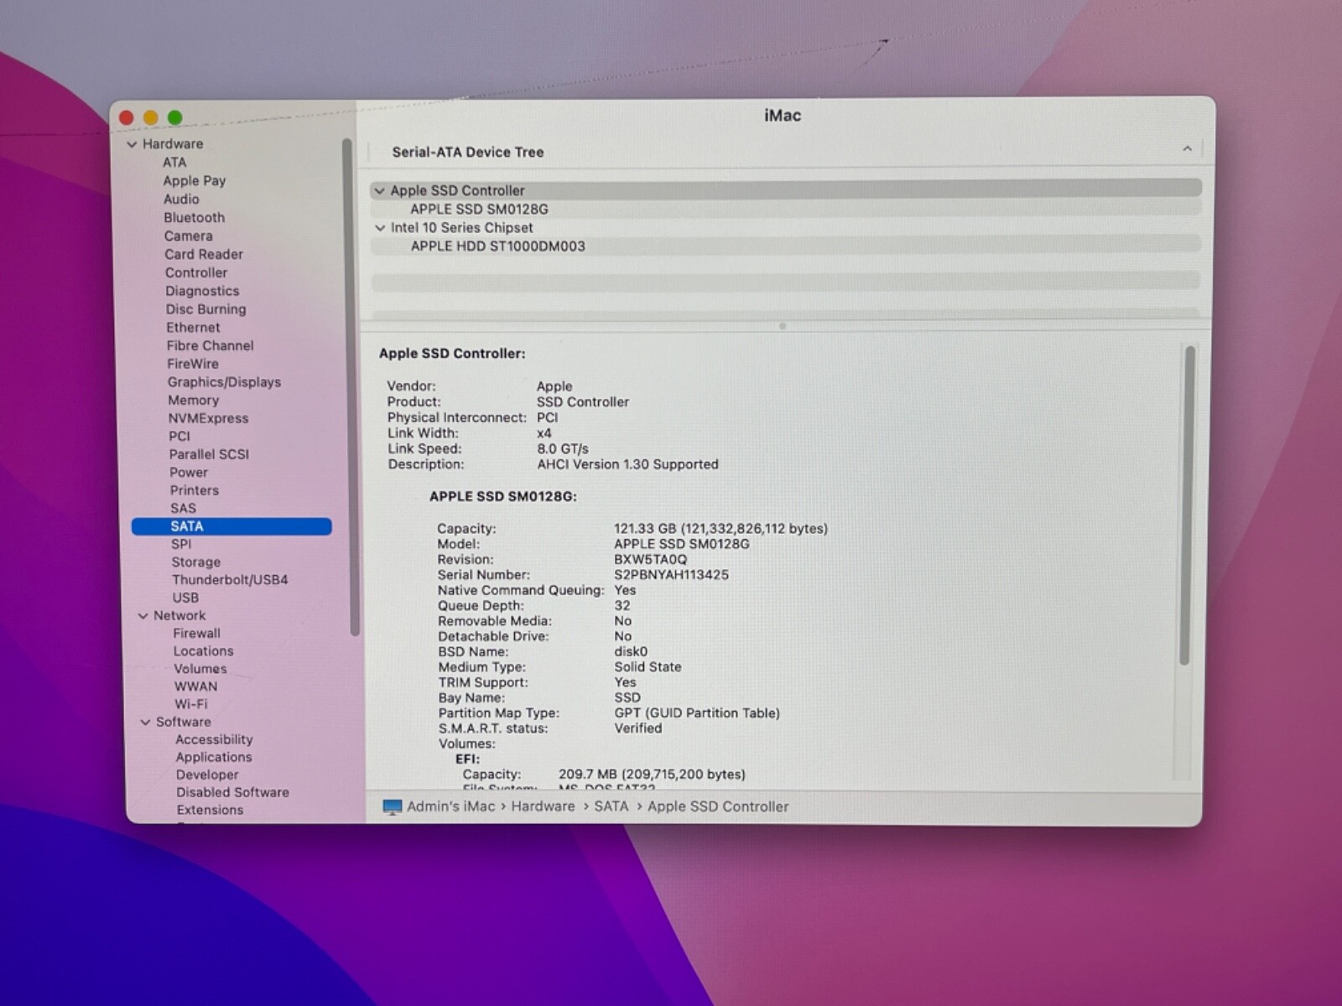Open Parallel SCSI in the sidebar
Viewport: 1342px width, 1006px height.
click(209, 454)
